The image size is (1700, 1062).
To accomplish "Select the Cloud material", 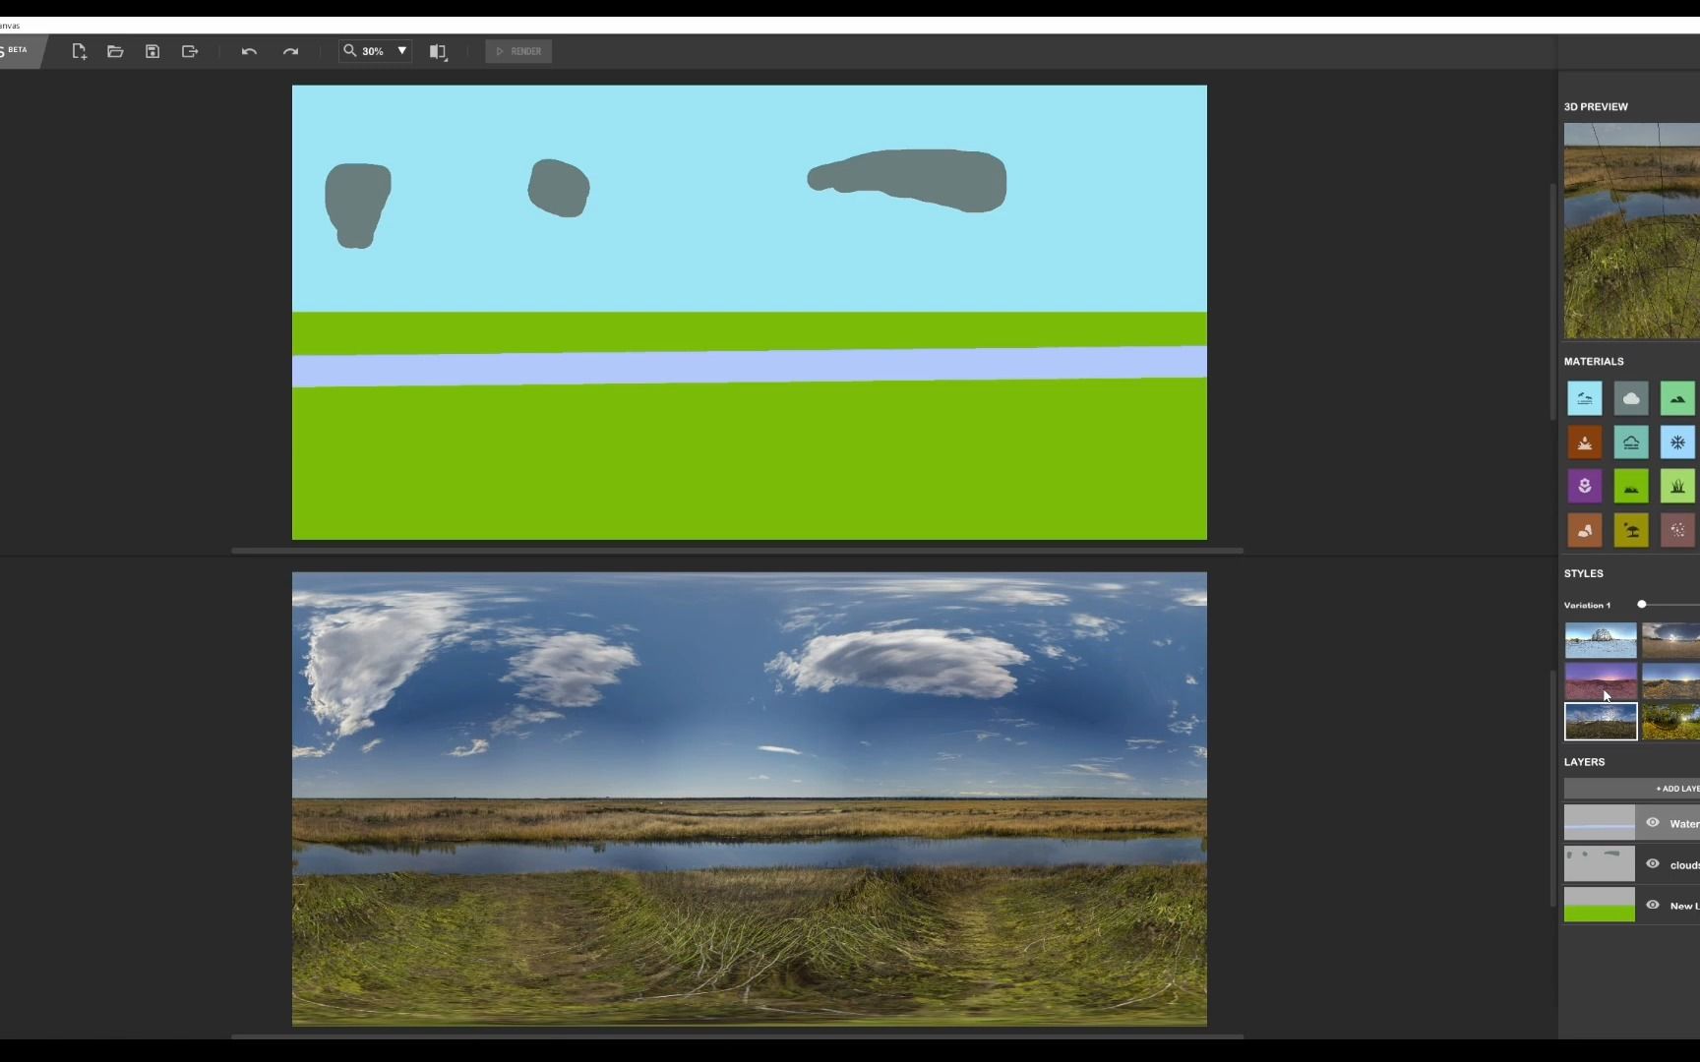I will (1631, 398).
